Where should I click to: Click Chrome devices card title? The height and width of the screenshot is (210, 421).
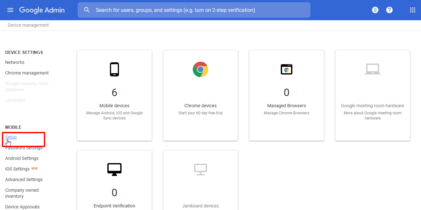201,106
